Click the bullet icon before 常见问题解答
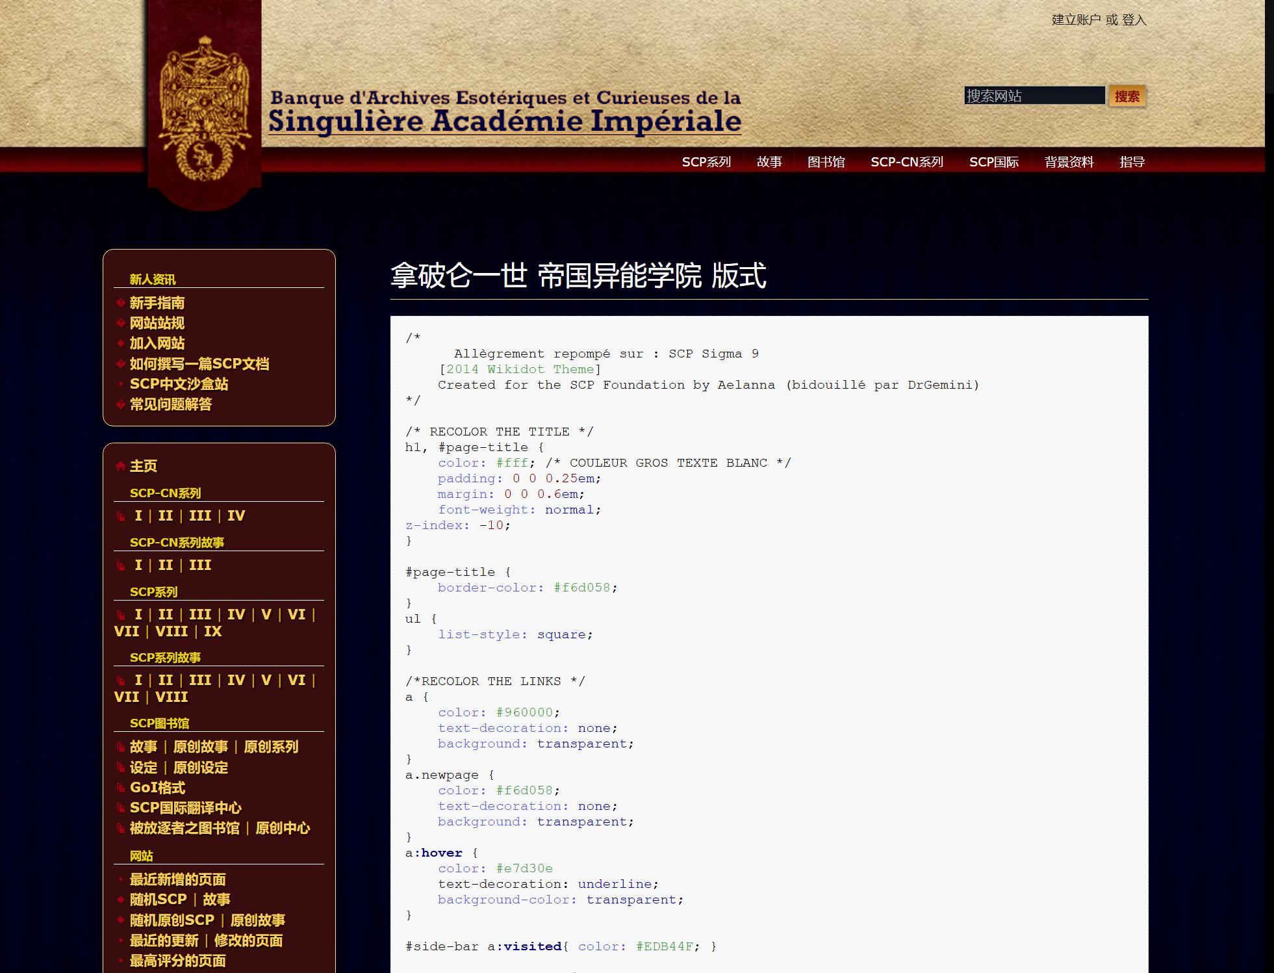The width and height of the screenshot is (1274, 973). pos(120,404)
